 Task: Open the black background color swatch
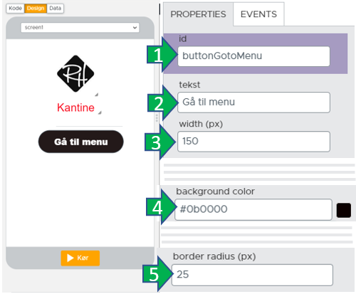click(x=344, y=210)
